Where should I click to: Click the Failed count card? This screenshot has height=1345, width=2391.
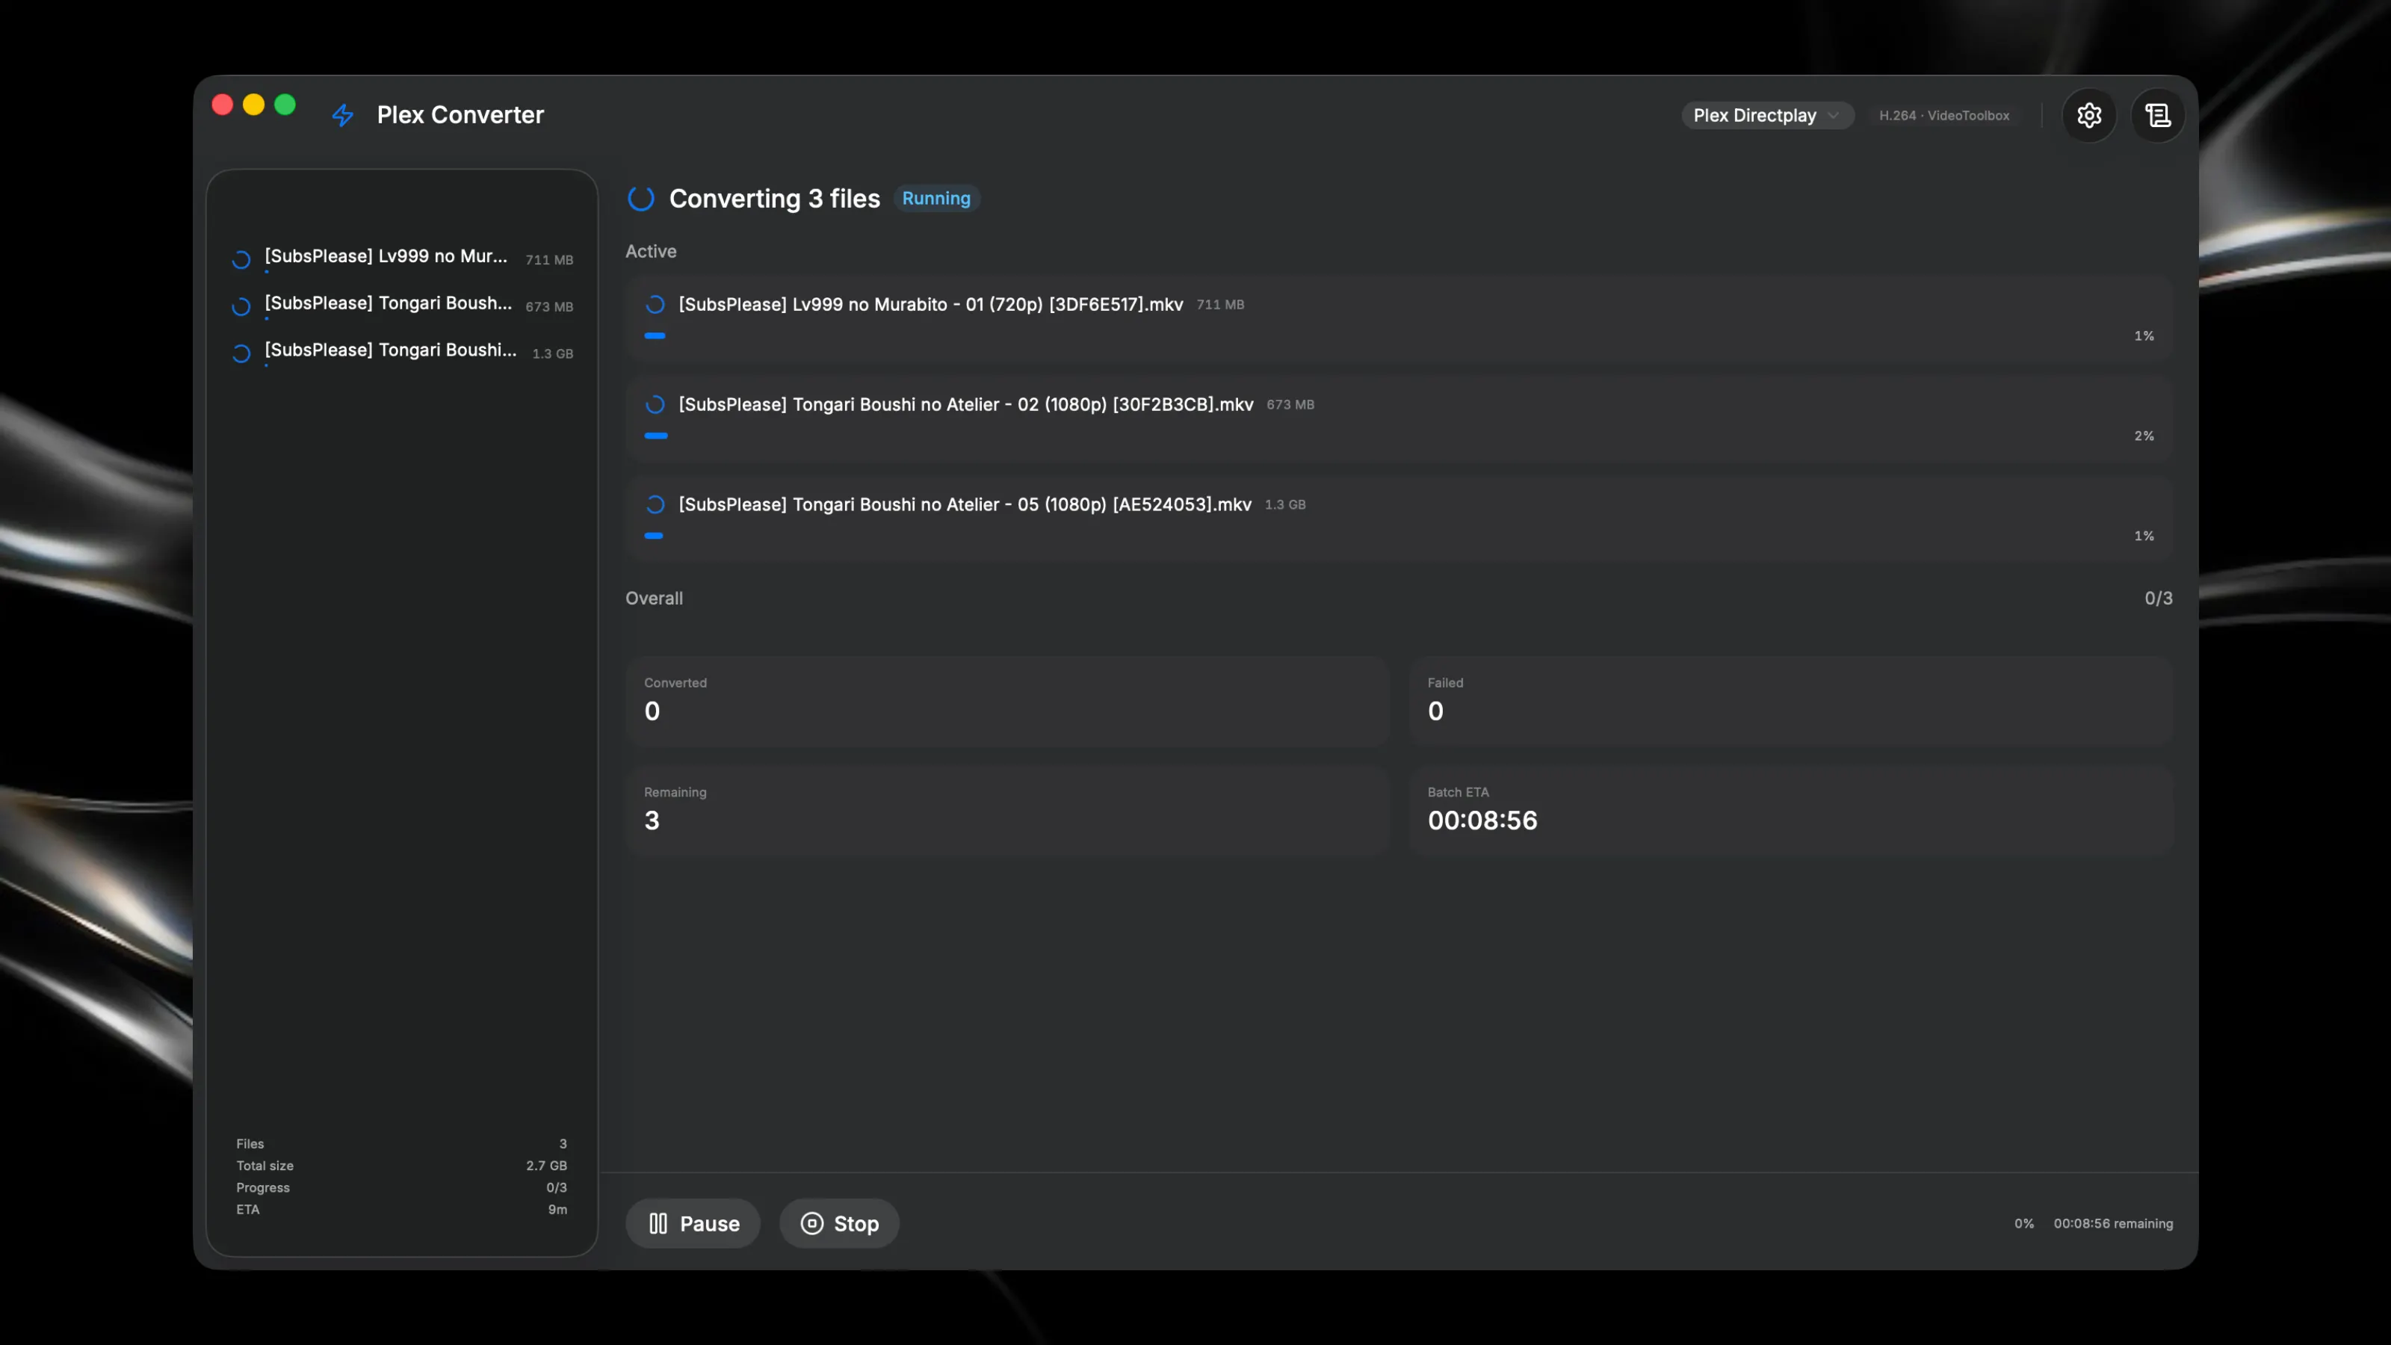1790,702
